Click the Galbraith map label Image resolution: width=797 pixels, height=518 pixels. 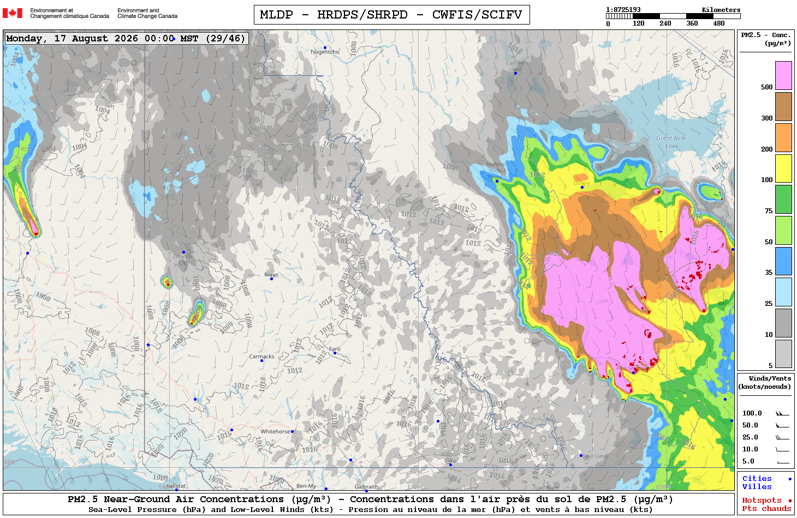[x=366, y=487]
